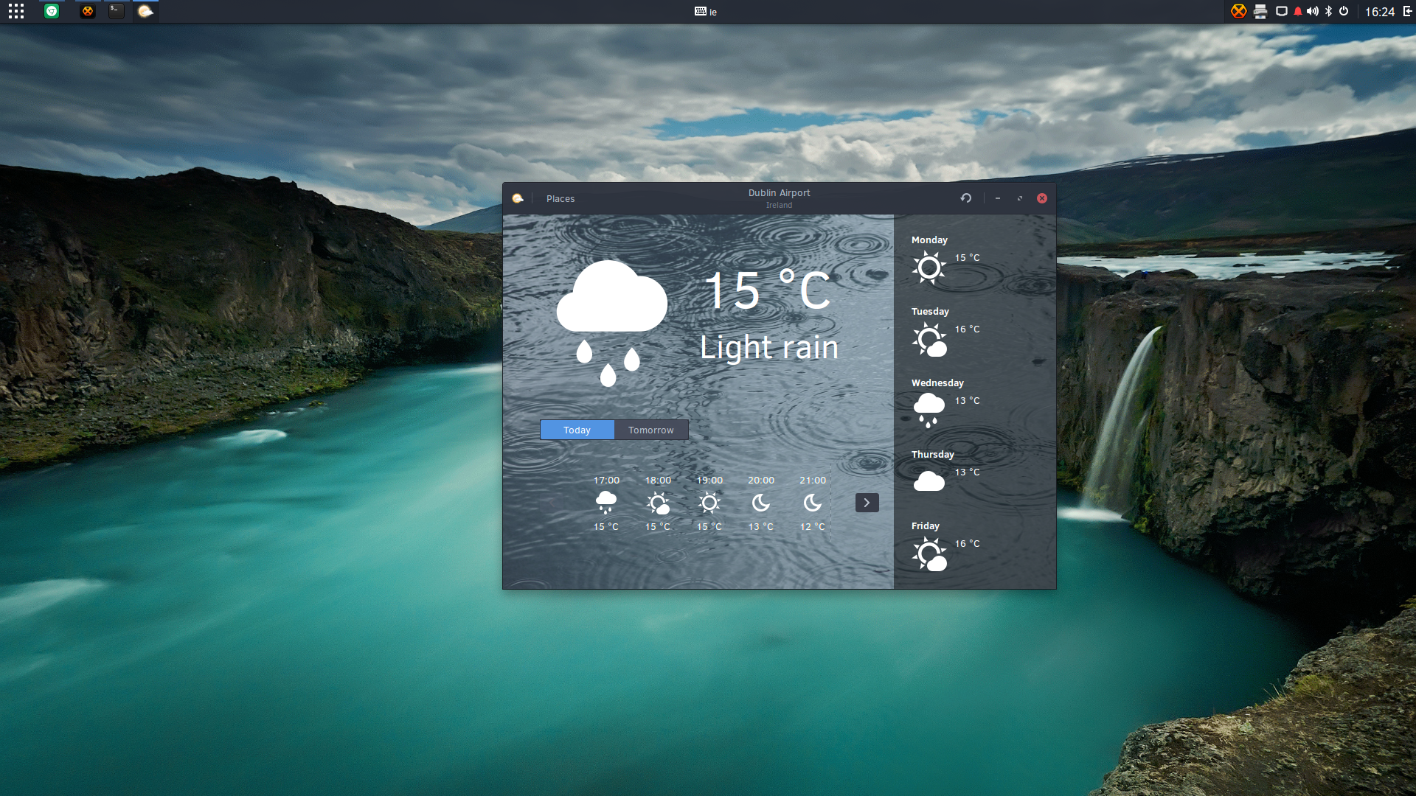The image size is (1416, 796).
Task: Open the volume control icon
Action: click(x=1313, y=11)
